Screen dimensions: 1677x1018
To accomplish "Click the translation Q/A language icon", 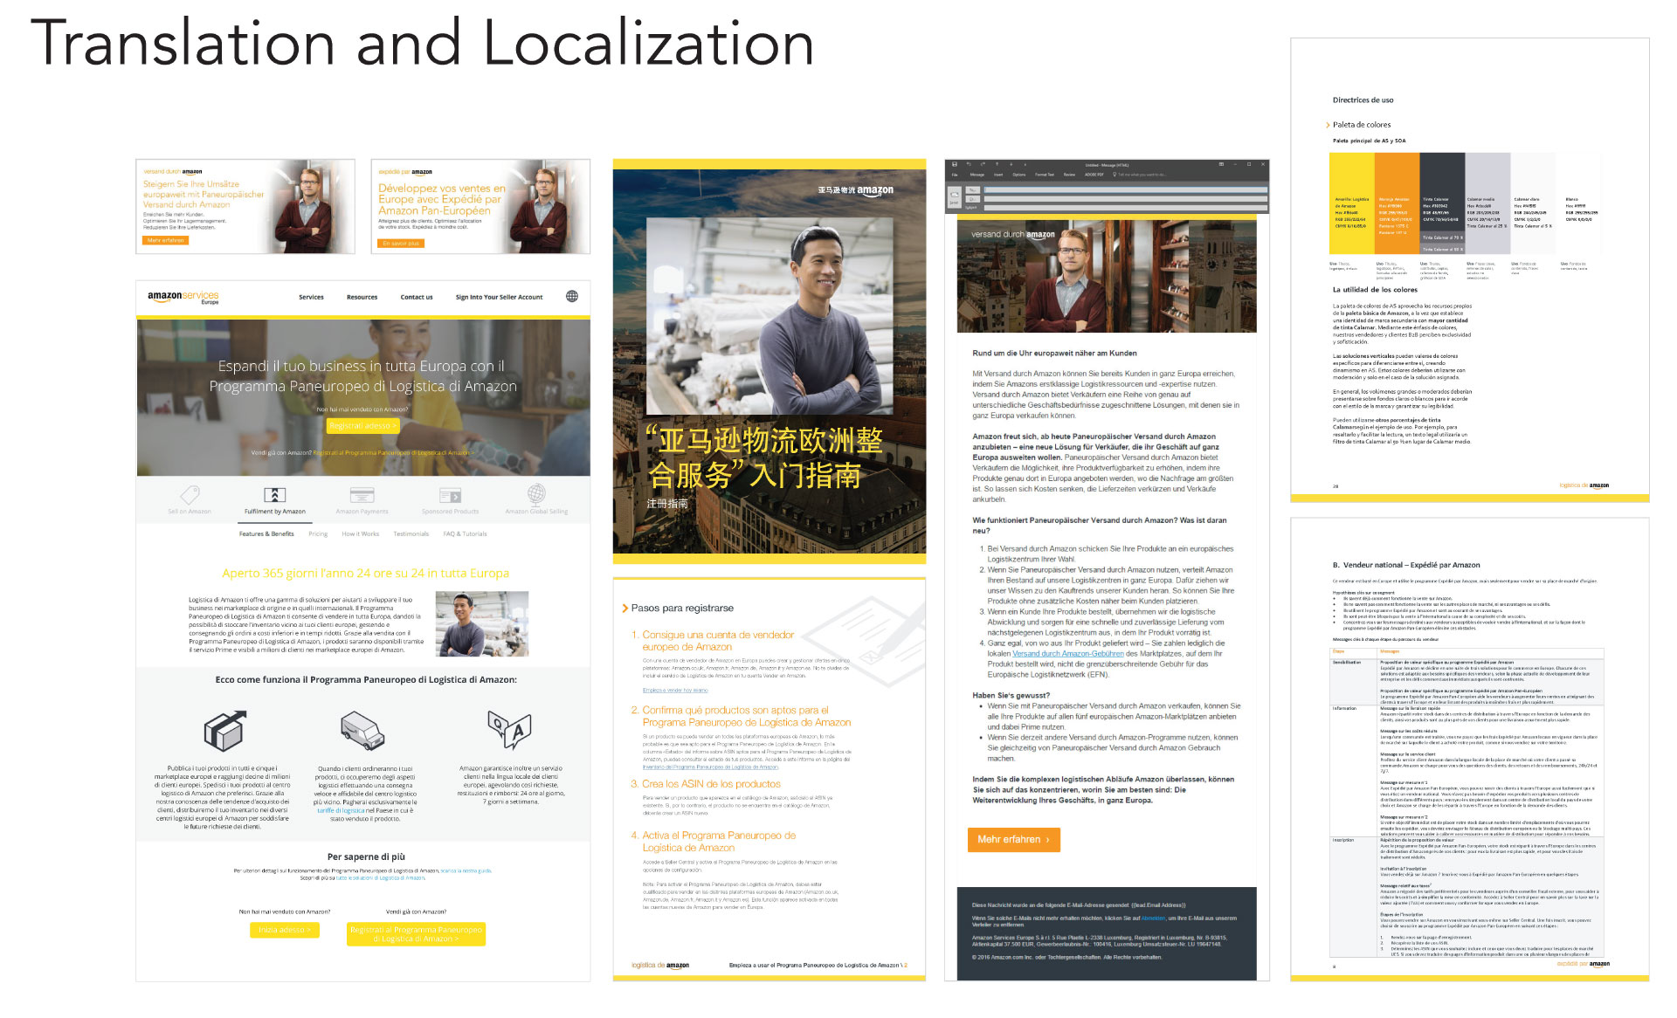I will tap(510, 729).
